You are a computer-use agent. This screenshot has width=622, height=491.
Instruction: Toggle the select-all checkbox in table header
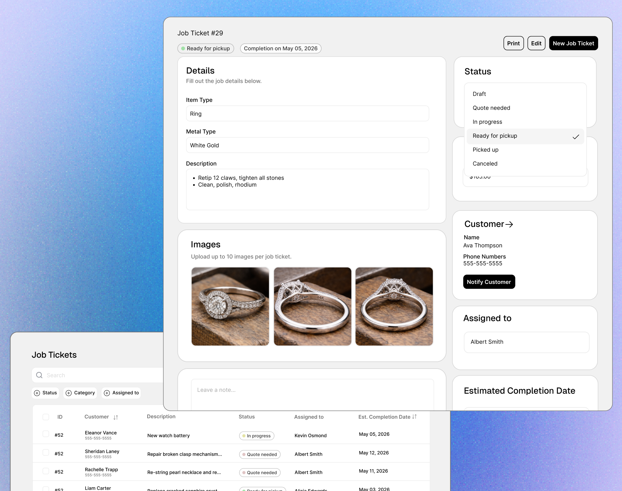(x=46, y=417)
